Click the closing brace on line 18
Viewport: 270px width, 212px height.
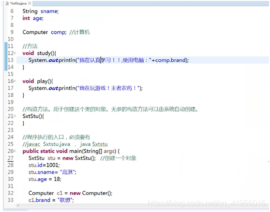(x=23, y=95)
